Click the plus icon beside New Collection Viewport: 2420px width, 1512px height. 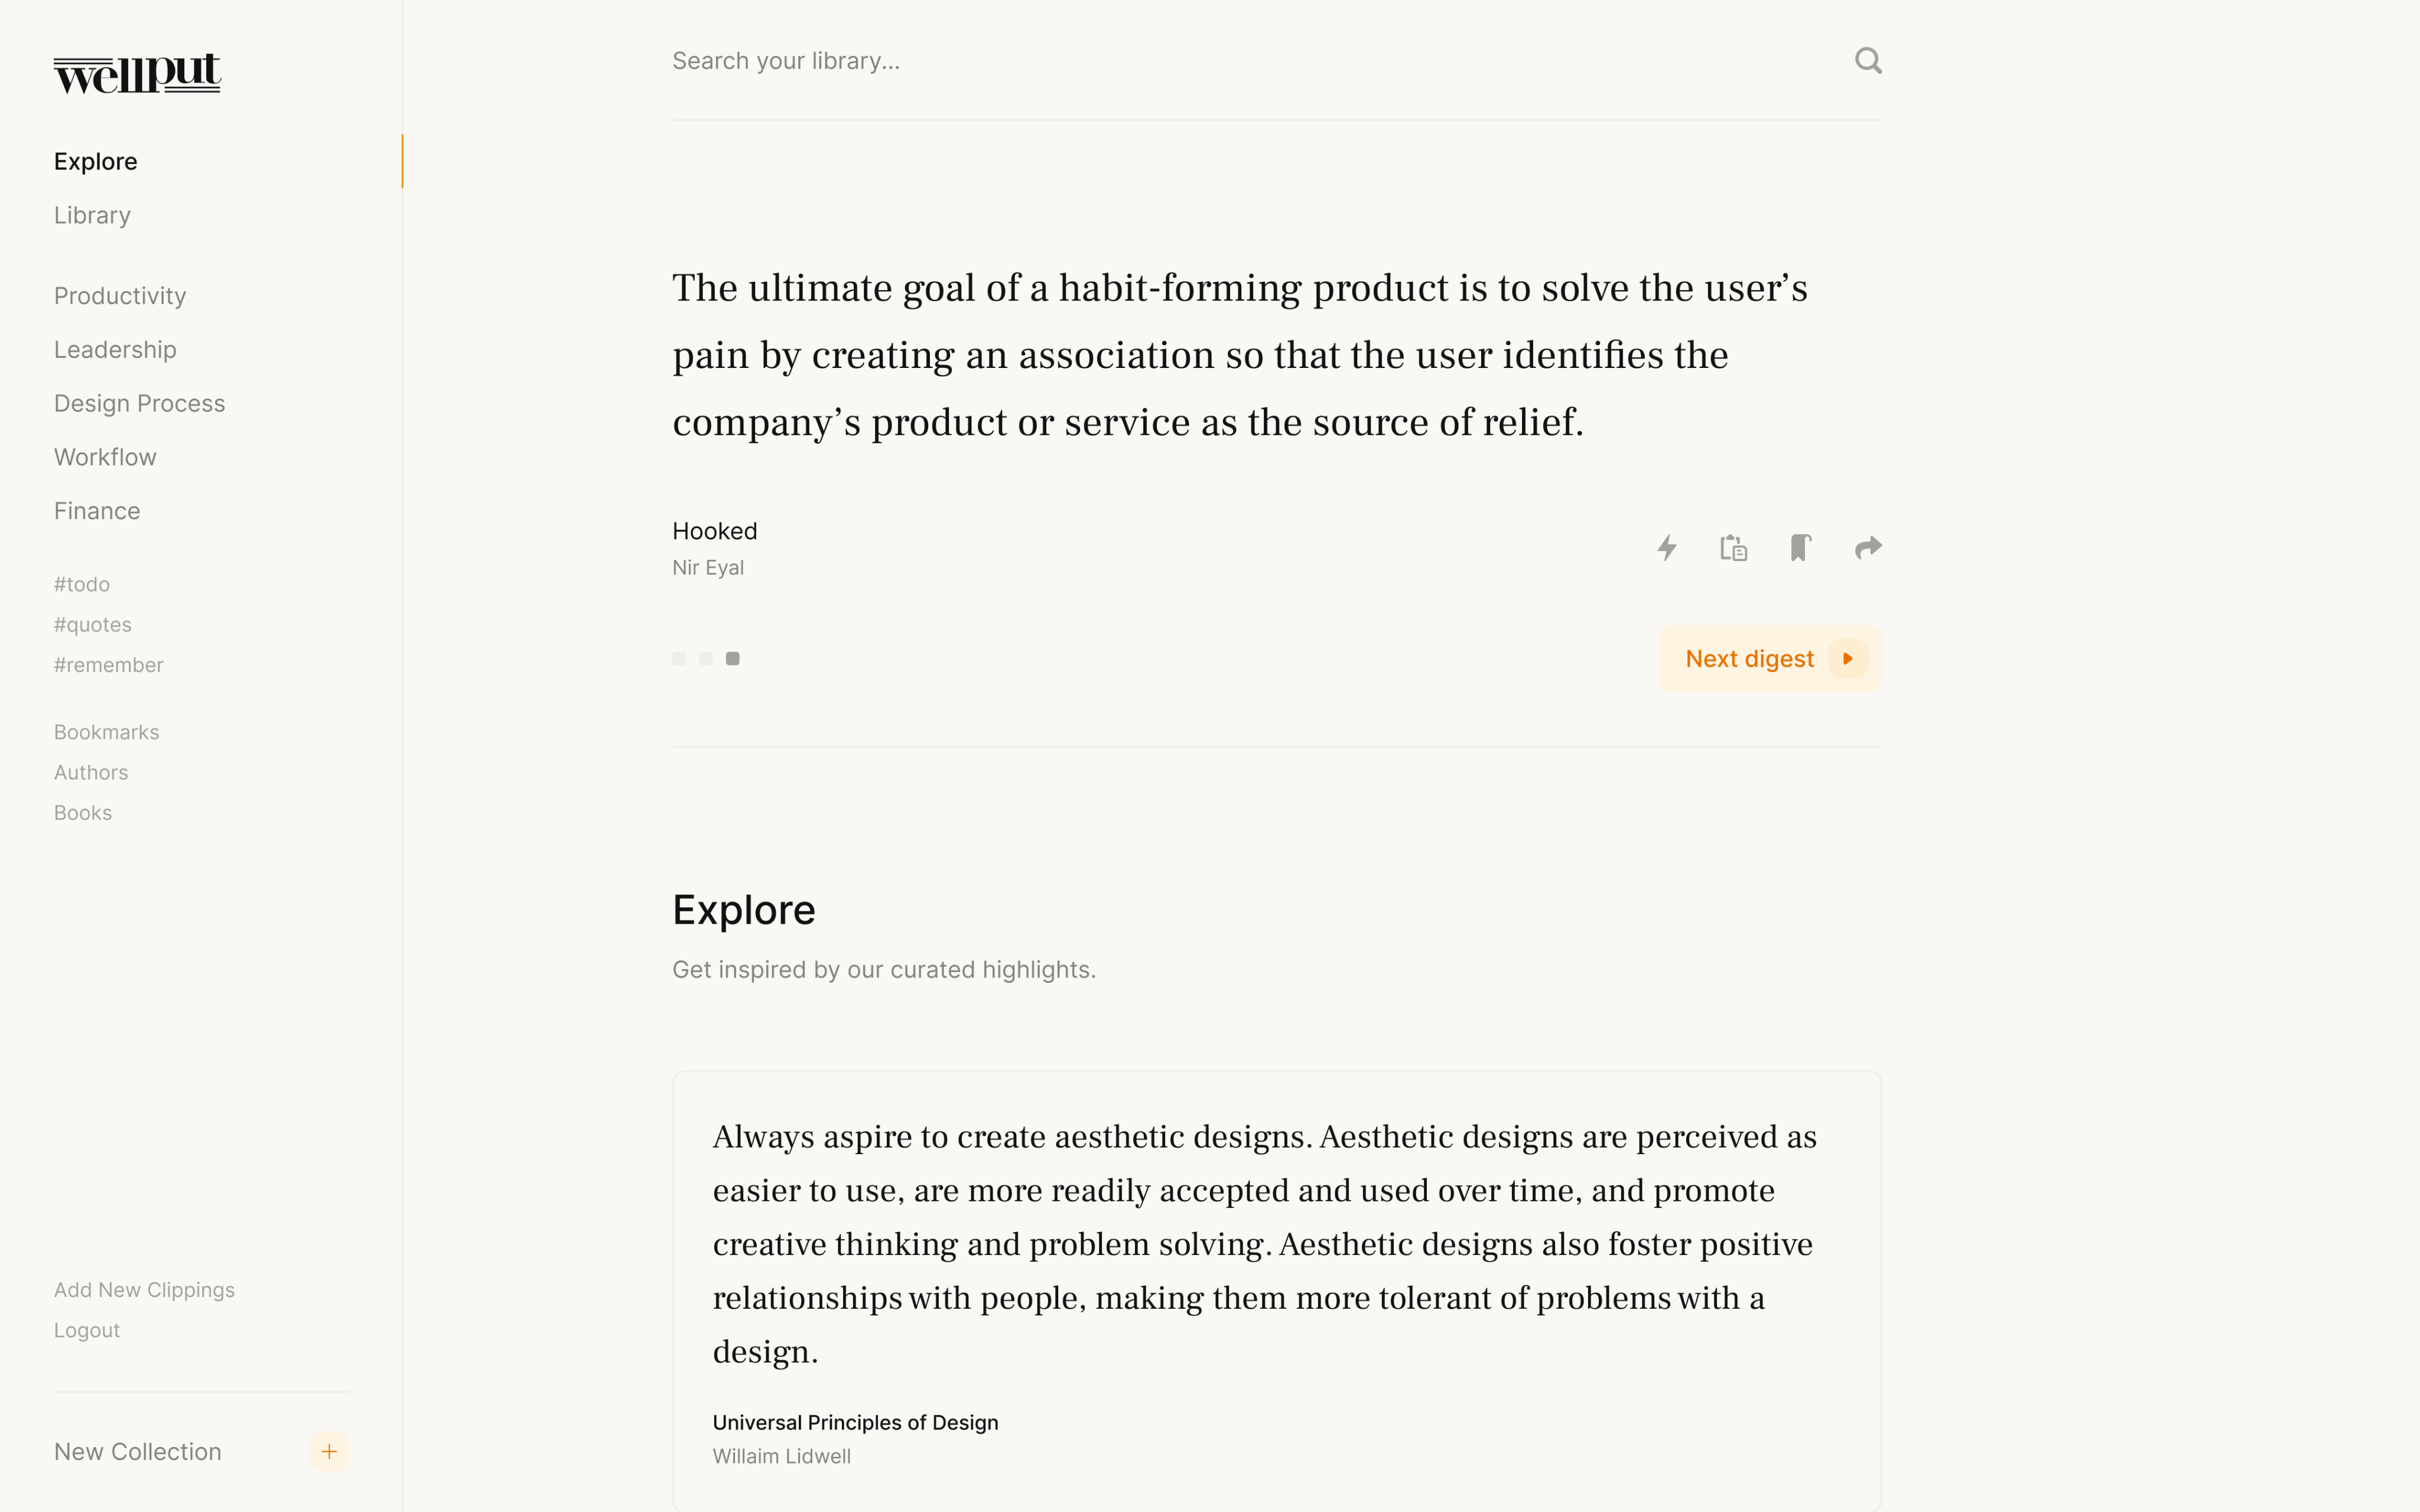[329, 1451]
